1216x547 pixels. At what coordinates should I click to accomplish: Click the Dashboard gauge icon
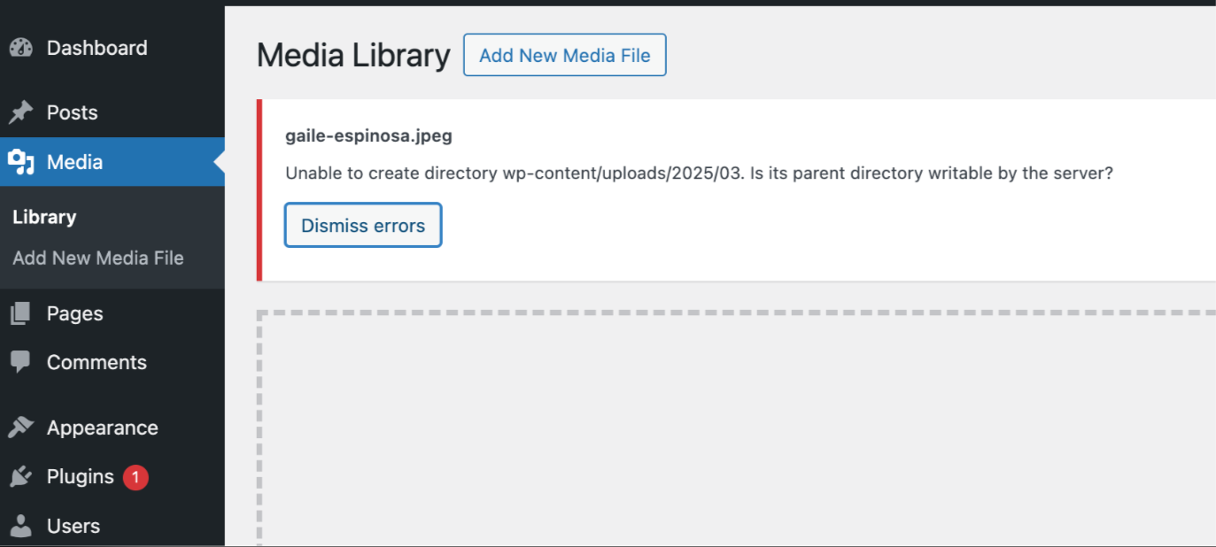20,48
